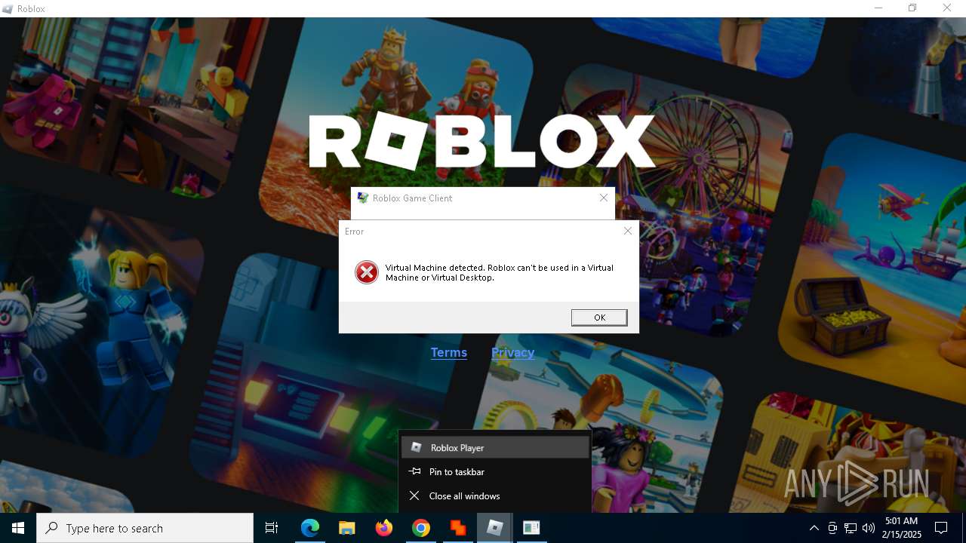Image resolution: width=966 pixels, height=543 pixels.
Task: Open the notification center
Action: [x=941, y=528]
